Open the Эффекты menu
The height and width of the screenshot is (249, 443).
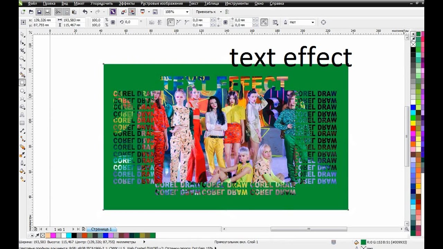click(x=127, y=3)
